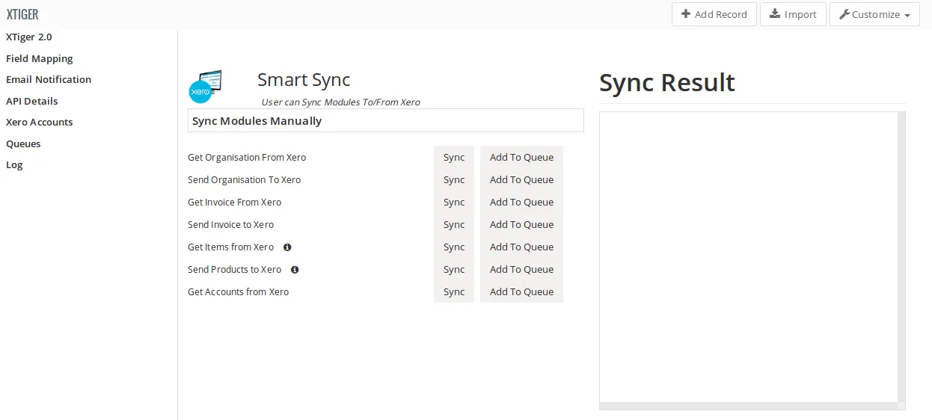View the Log page

[x=14, y=164]
